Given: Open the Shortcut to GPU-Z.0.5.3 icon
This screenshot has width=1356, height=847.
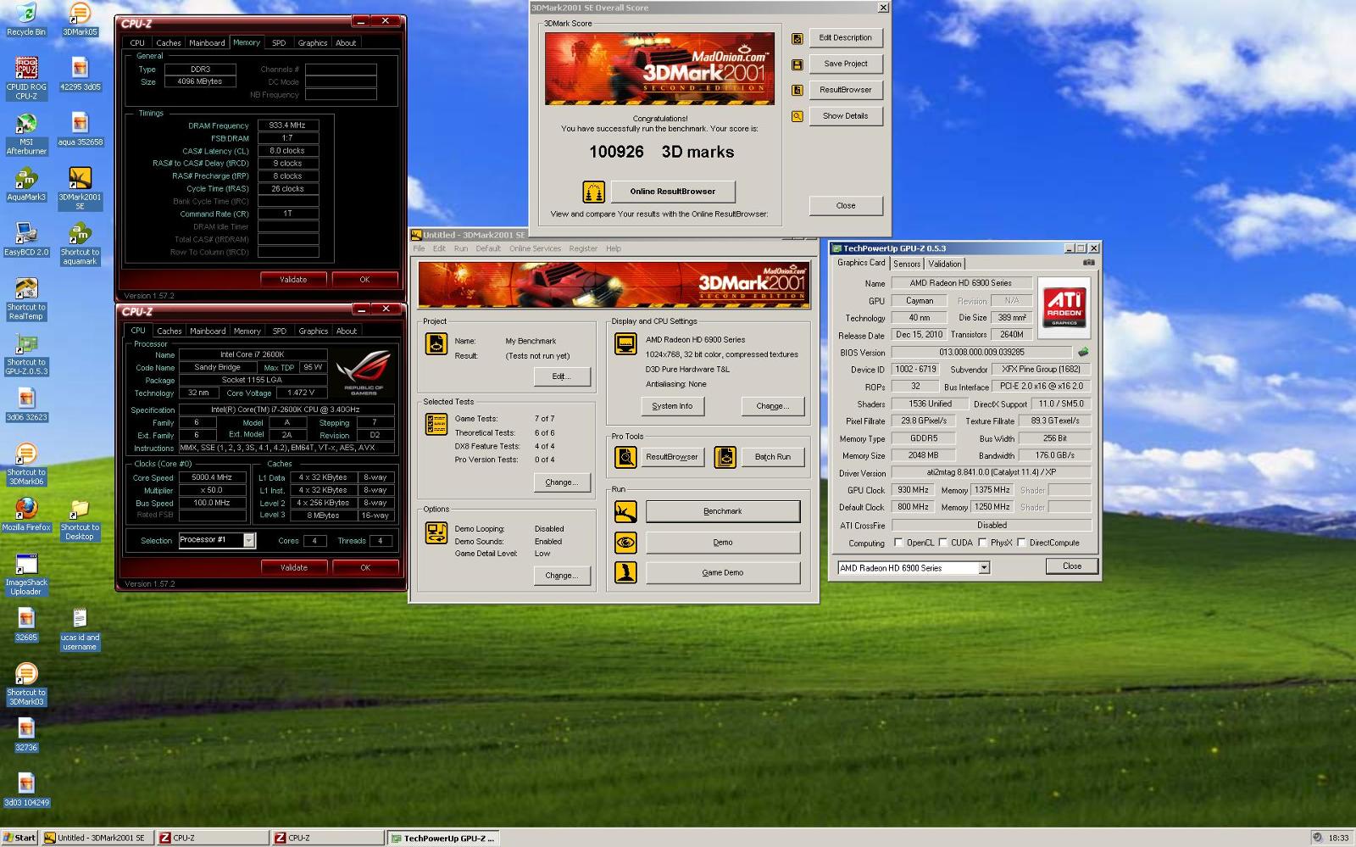Looking at the screenshot, I should tap(26, 354).
